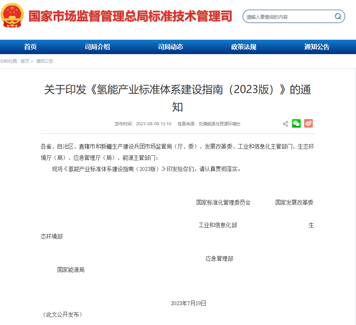Screen dimensions: 356x325
Task: Click the 首页 breadcrumb link
Action: pos(25,61)
